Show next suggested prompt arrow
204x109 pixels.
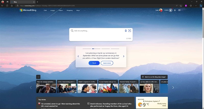(x=124, y=56)
